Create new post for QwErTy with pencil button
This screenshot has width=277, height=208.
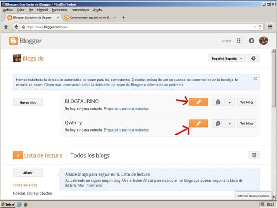tap(199, 123)
